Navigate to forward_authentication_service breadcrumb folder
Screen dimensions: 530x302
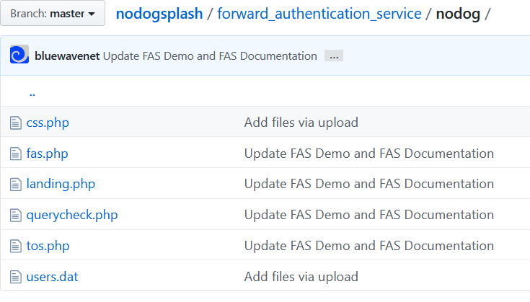(319, 14)
